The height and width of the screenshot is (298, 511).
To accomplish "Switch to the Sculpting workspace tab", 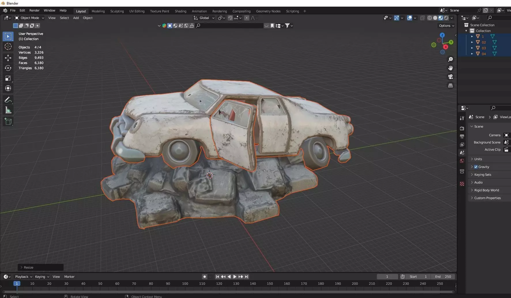I will [117, 11].
